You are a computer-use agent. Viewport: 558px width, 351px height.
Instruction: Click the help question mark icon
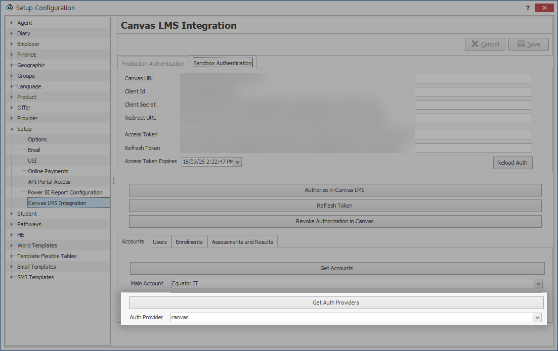tap(528, 8)
